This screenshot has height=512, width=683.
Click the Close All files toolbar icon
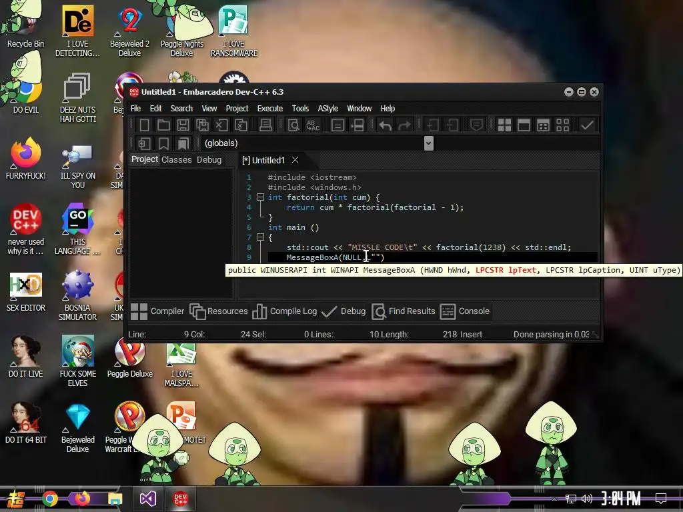(241, 125)
